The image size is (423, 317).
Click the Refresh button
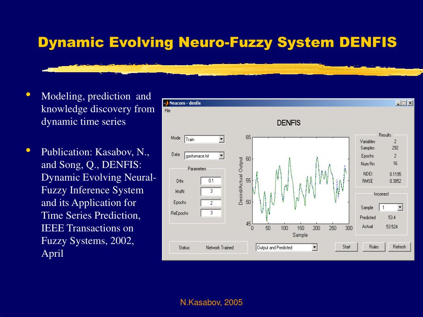click(x=399, y=247)
